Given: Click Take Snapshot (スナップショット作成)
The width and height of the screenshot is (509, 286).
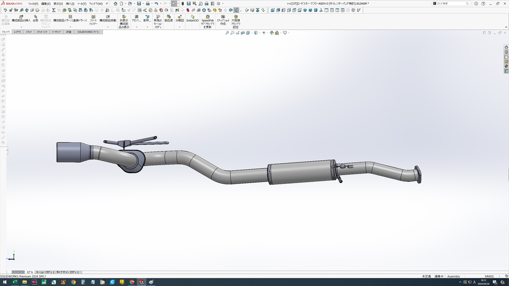Looking at the screenshot, I should click(x=223, y=20).
